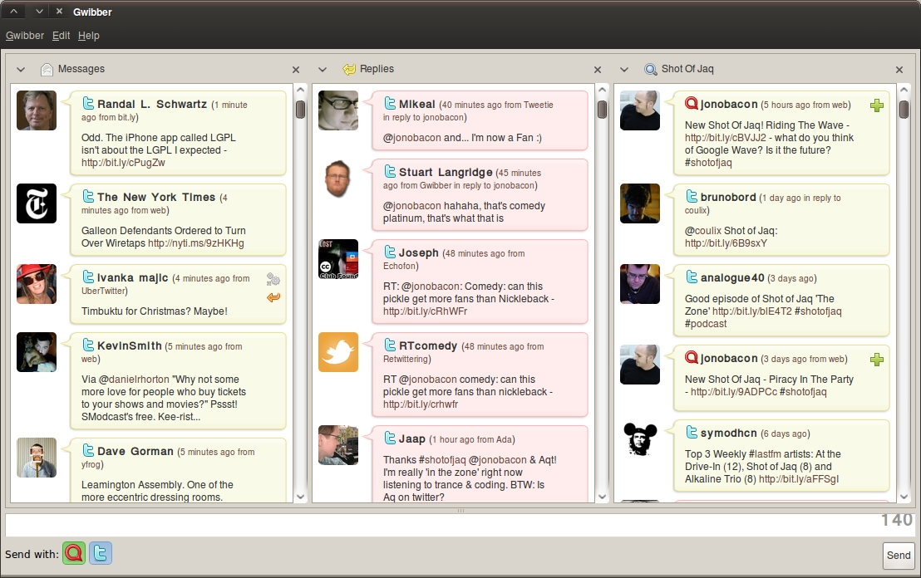This screenshot has height=578, width=921.
Task: Click the Replies column scrollbar handle
Action: pos(602,110)
